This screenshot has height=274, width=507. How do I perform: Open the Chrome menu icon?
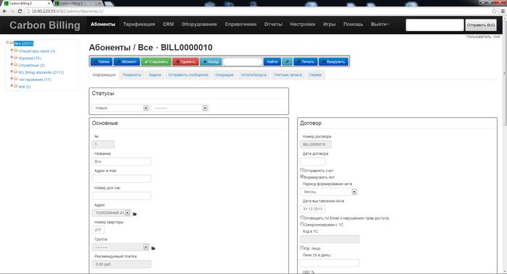[x=503, y=12]
